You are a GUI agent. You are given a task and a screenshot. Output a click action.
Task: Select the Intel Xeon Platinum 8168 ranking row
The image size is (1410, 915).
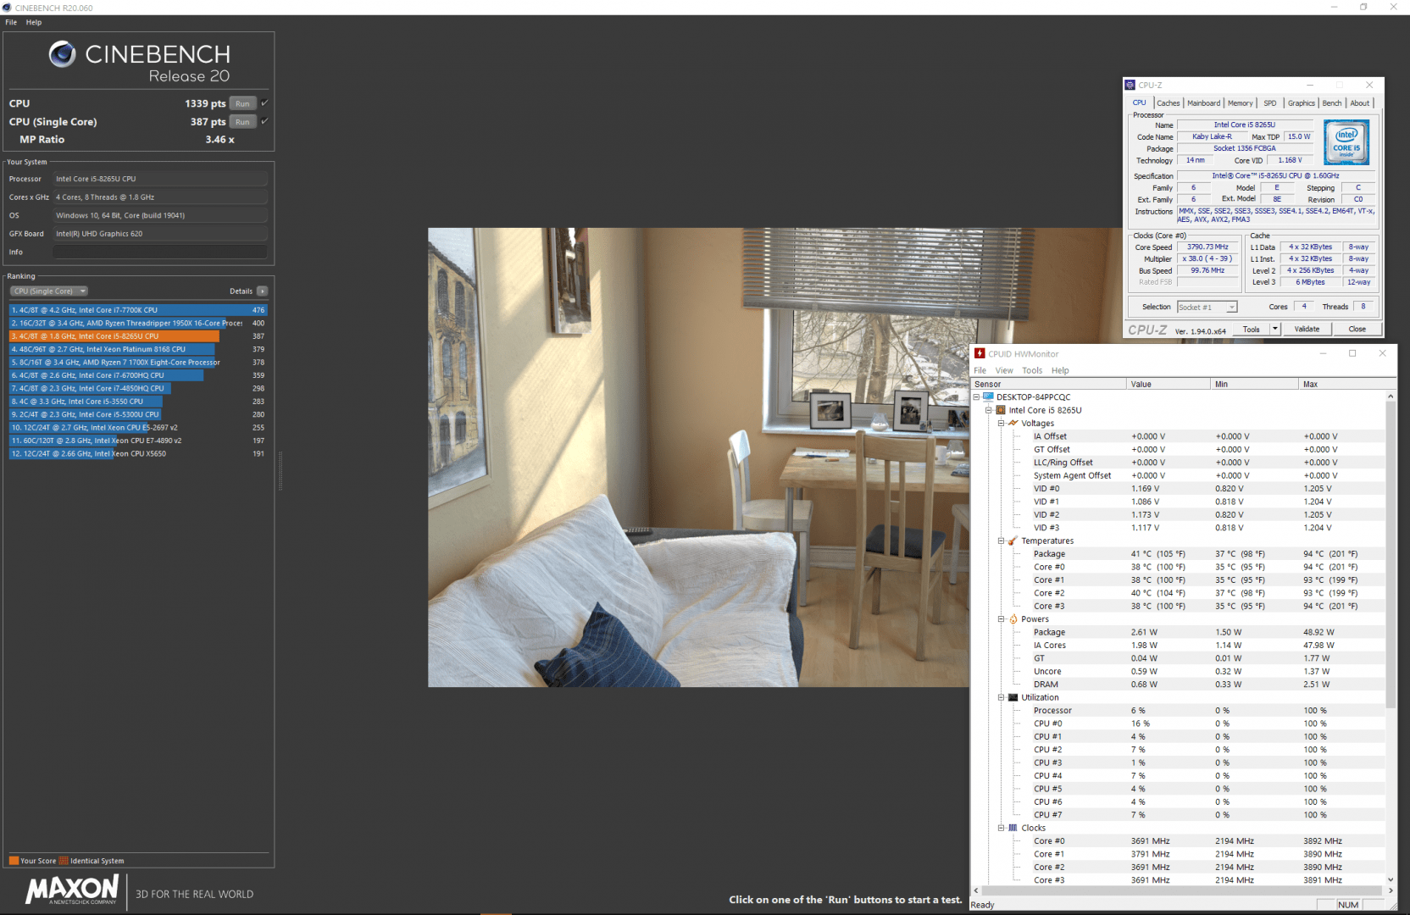(138, 349)
